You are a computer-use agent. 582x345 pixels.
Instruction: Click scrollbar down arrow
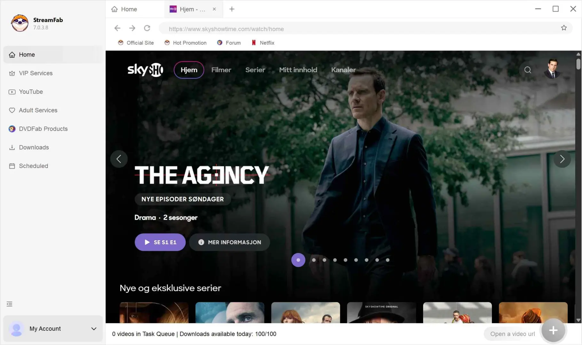(x=578, y=320)
